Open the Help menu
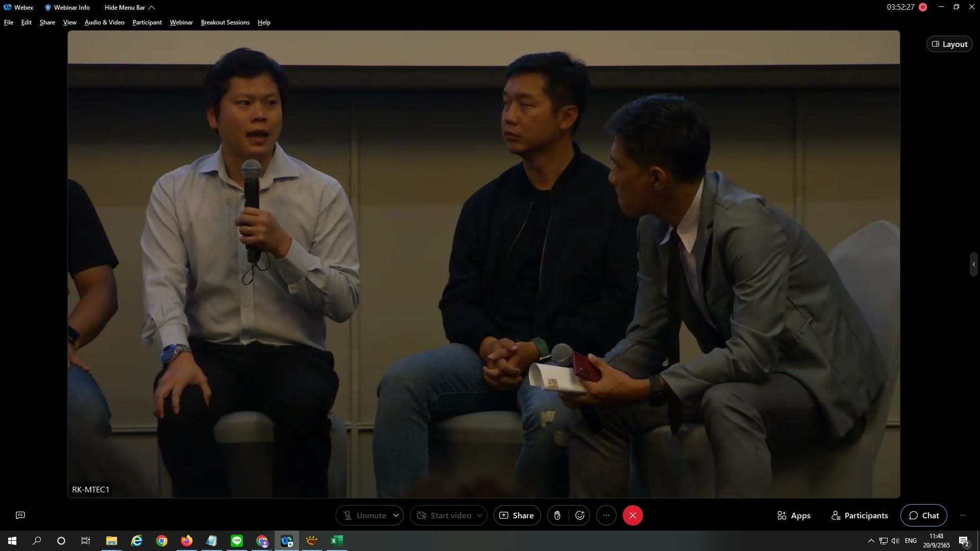 264,22
